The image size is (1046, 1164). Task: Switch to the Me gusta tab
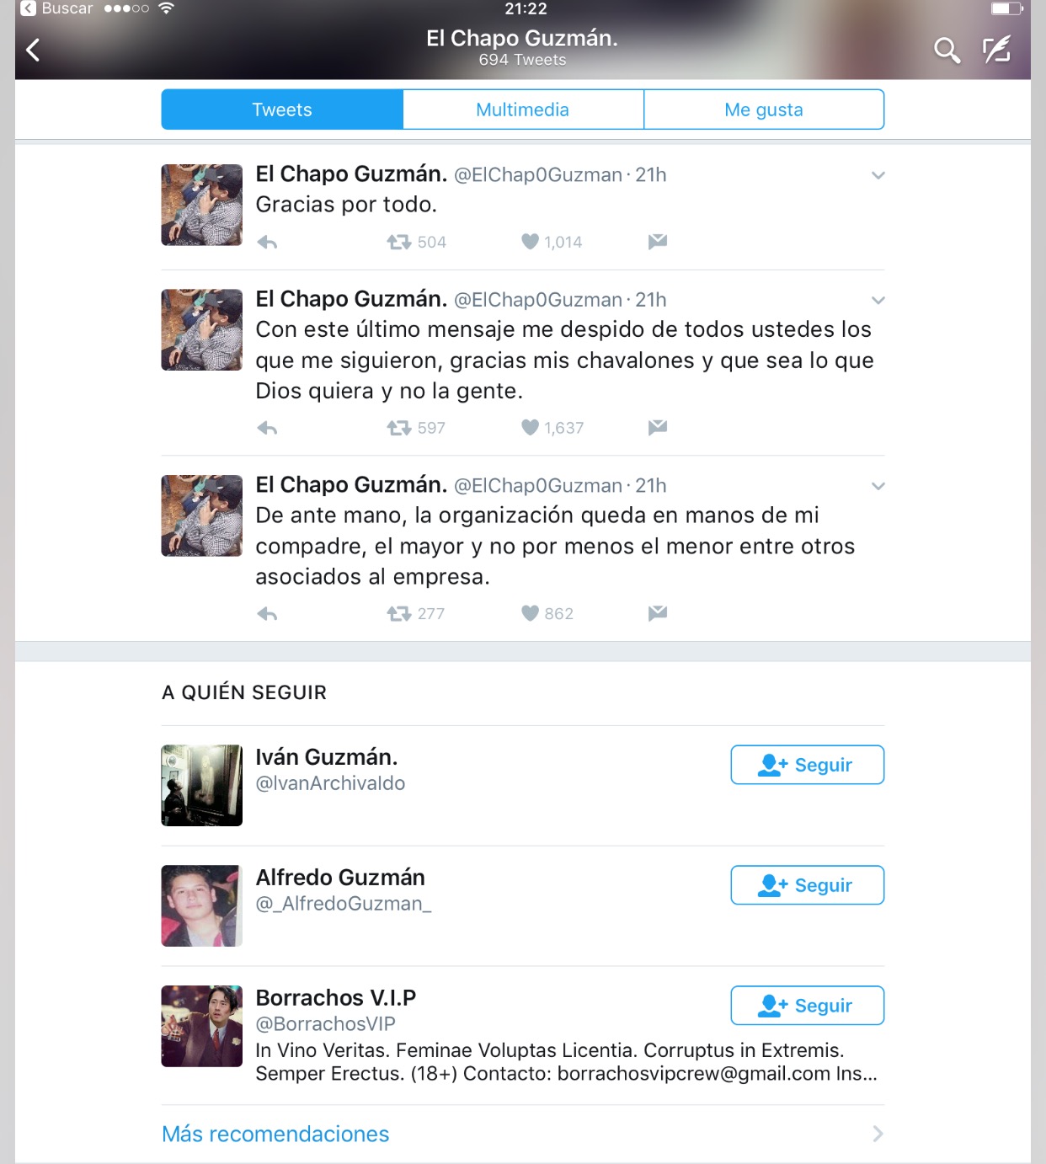coord(764,109)
